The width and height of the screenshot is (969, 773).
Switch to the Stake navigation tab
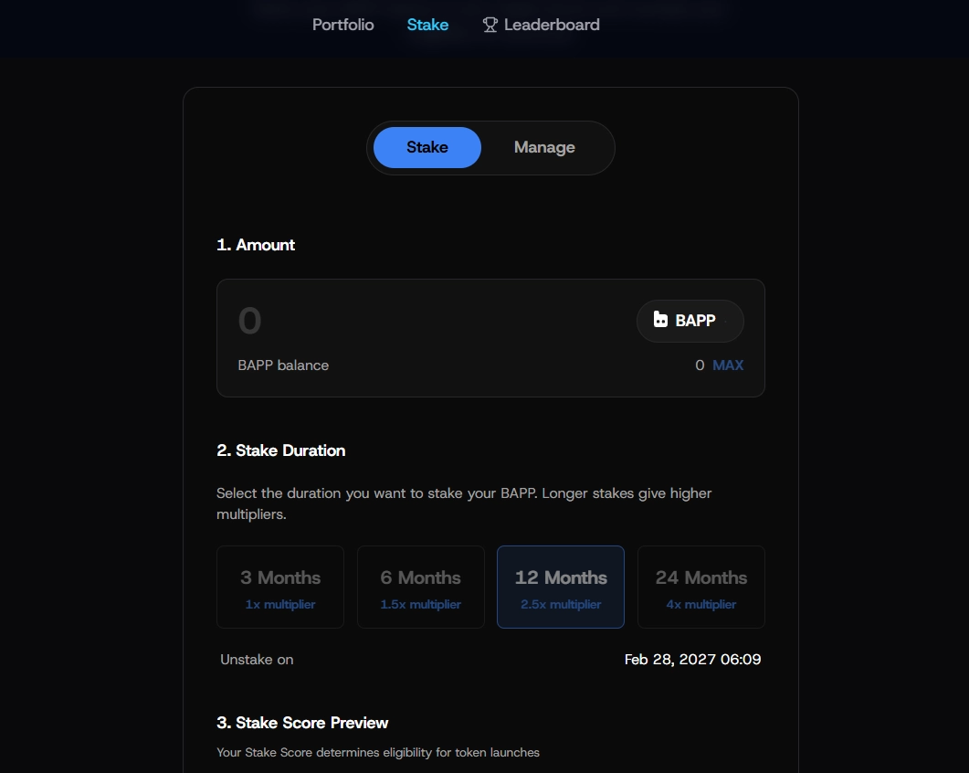click(x=427, y=25)
